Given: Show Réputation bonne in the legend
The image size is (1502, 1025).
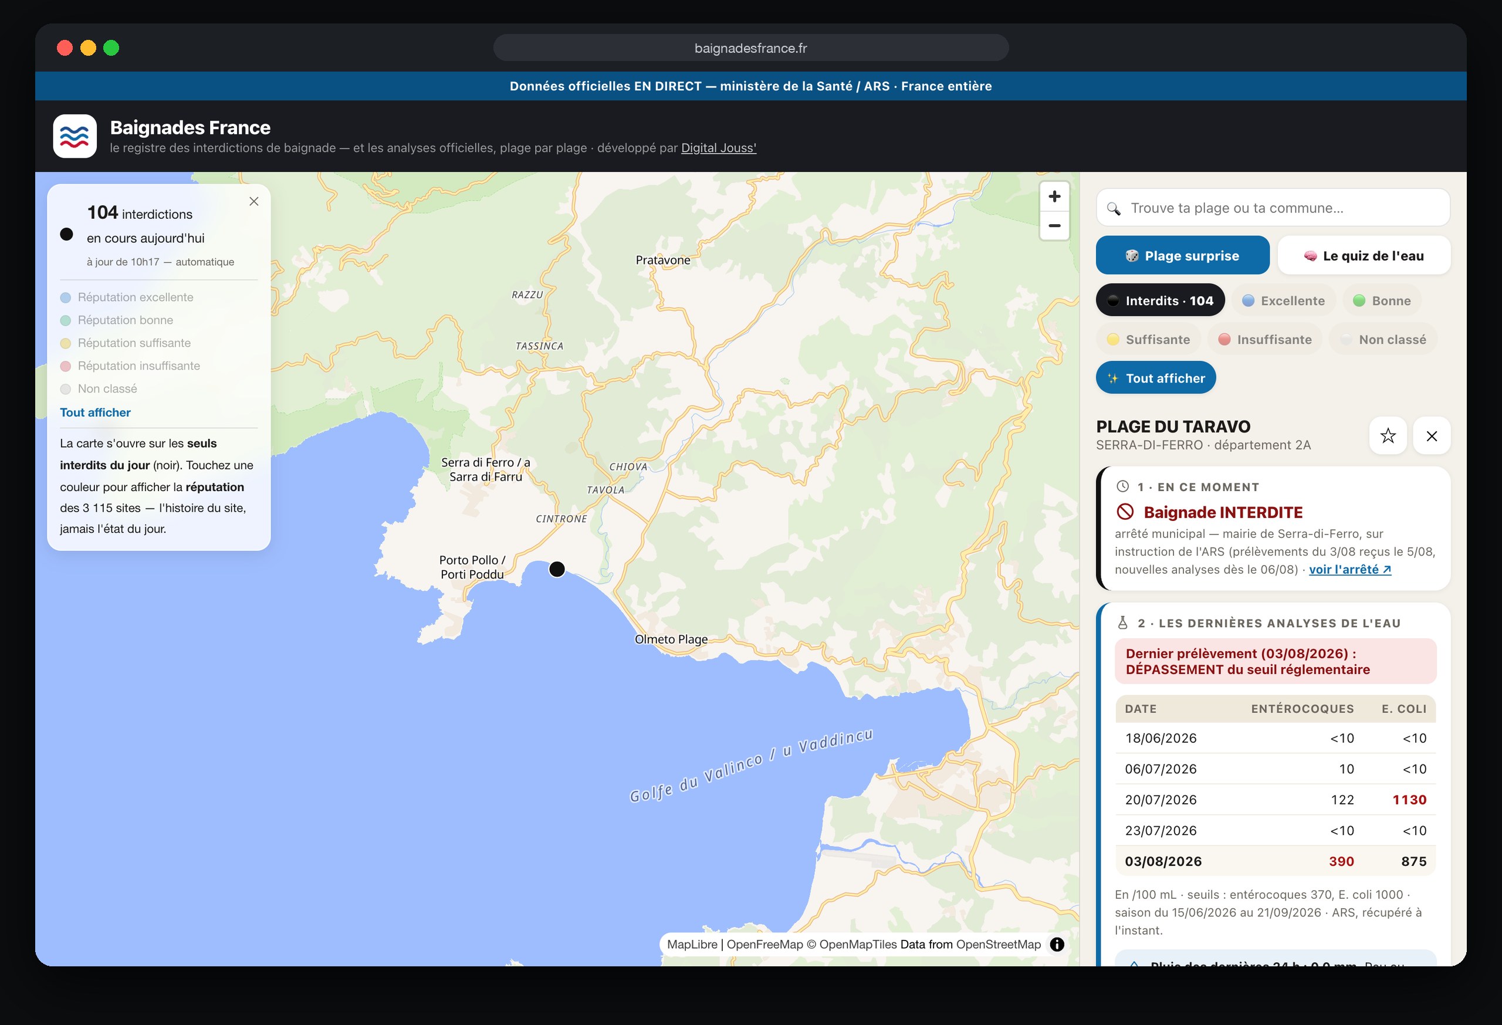Looking at the screenshot, I should click(116, 320).
